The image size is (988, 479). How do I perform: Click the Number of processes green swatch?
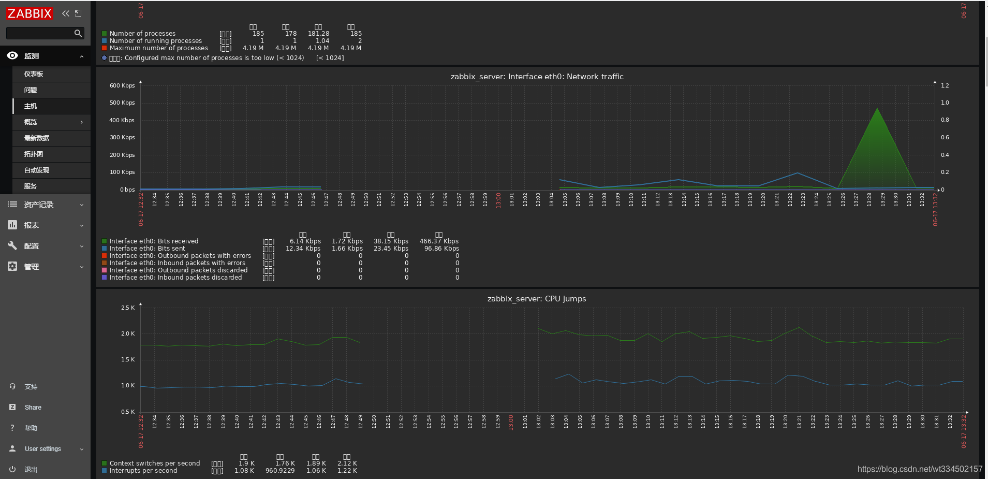[105, 34]
